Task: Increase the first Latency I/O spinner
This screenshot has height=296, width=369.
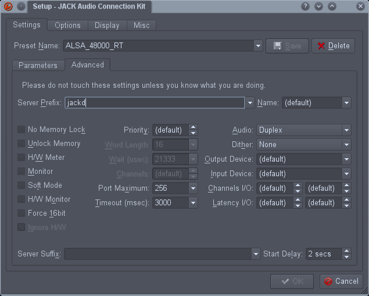Action: (298, 200)
